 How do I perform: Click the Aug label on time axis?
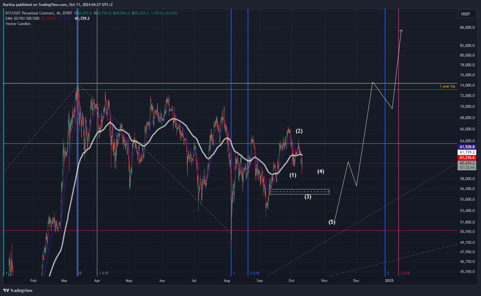(227, 281)
